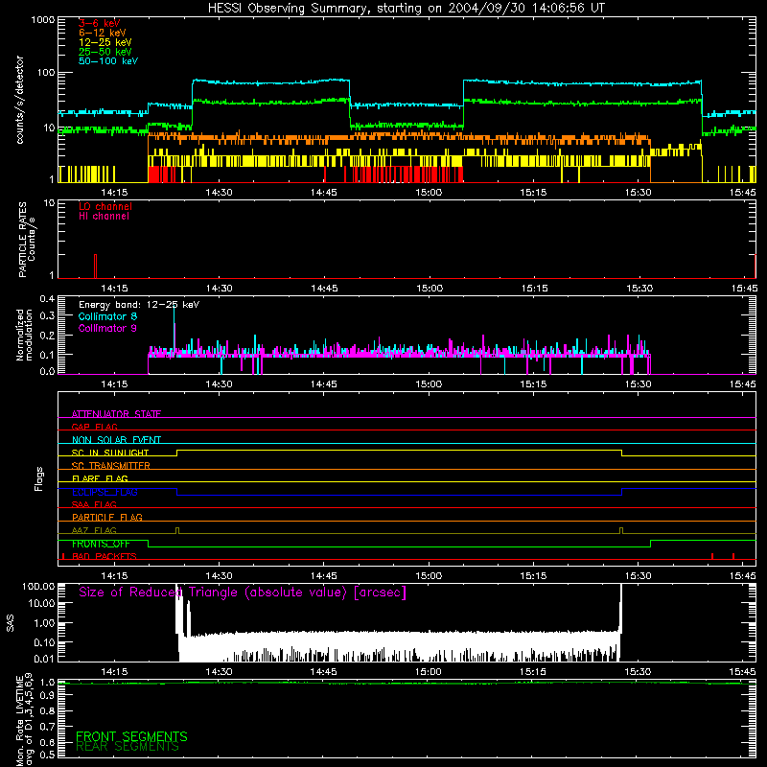767x767 pixels.
Task: Select the green "25-50 keV" legend label
Action: pyautogui.click(x=105, y=52)
